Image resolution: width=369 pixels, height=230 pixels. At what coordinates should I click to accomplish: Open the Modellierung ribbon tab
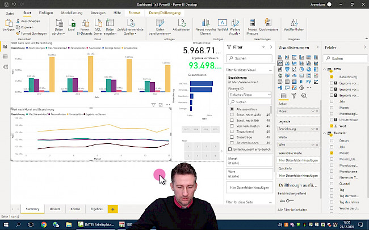(x=71, y=12)
